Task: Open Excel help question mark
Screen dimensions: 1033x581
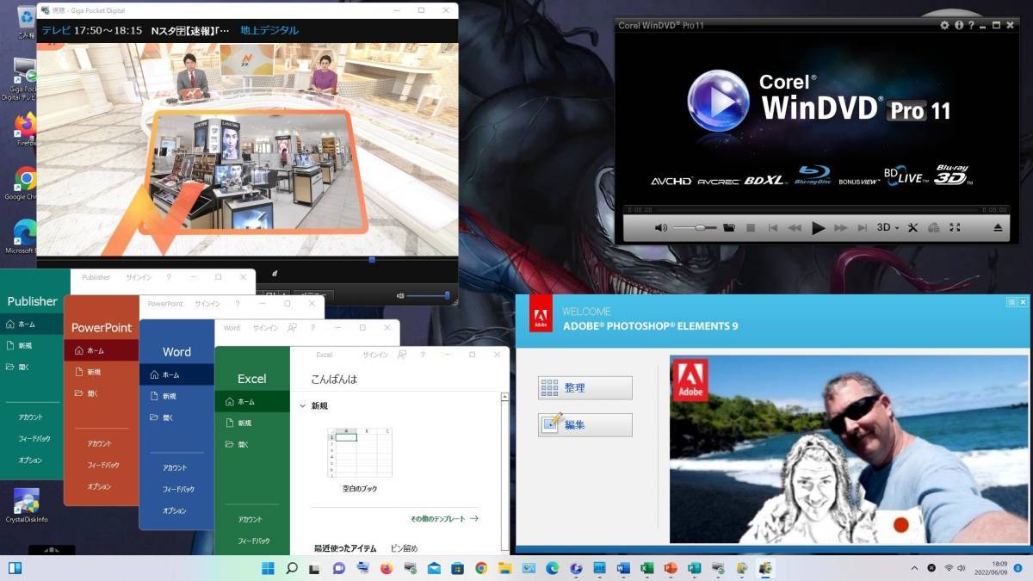Action: click(x=423, y=355)
